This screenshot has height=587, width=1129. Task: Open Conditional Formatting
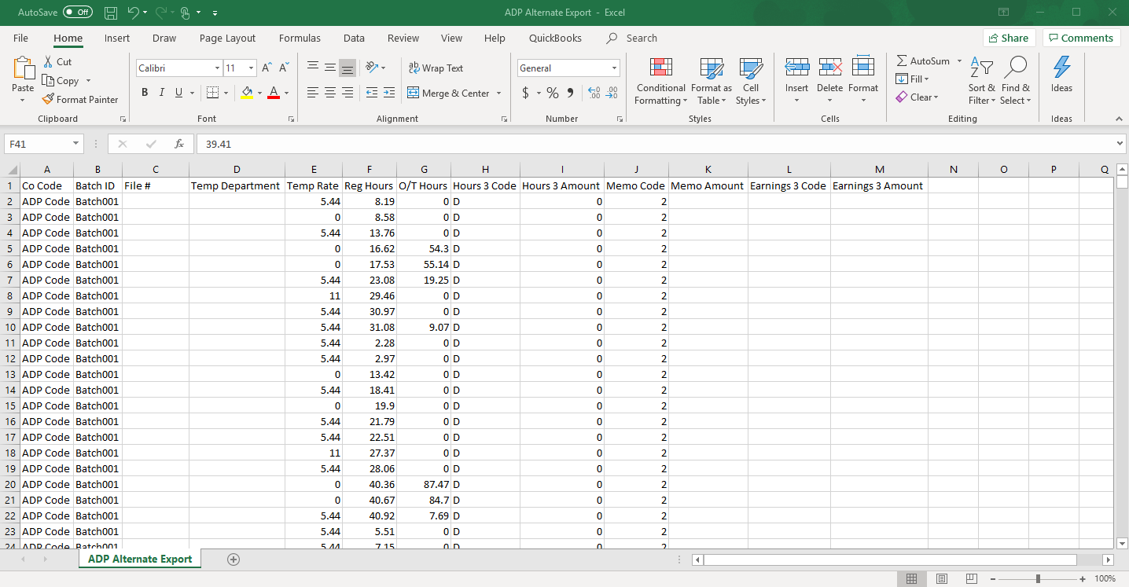pyautogui.click(x=661, y=81)
